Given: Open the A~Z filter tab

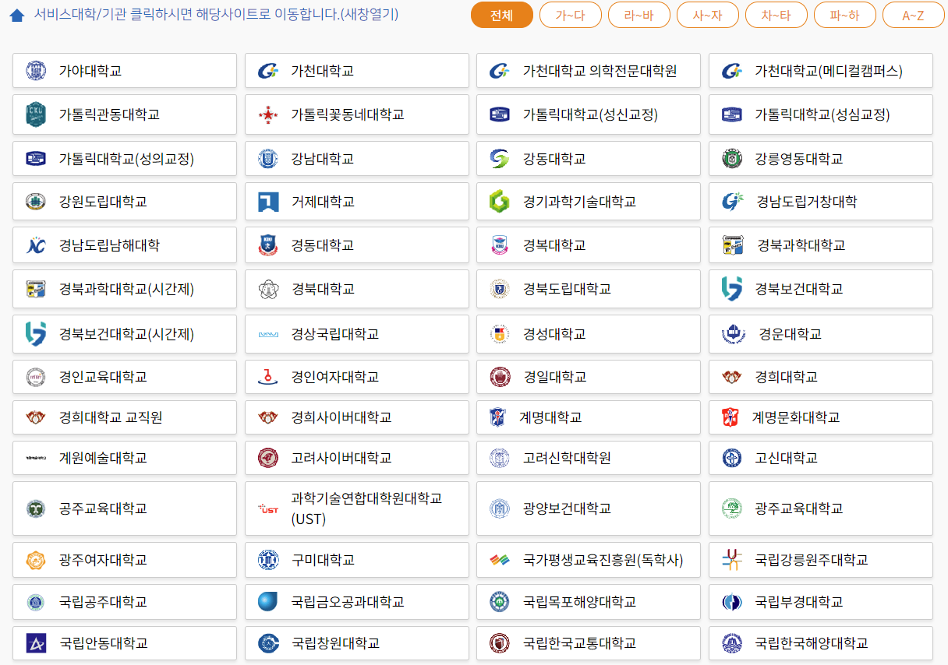Looking at the screenshot, I should (x=913, y=15).
